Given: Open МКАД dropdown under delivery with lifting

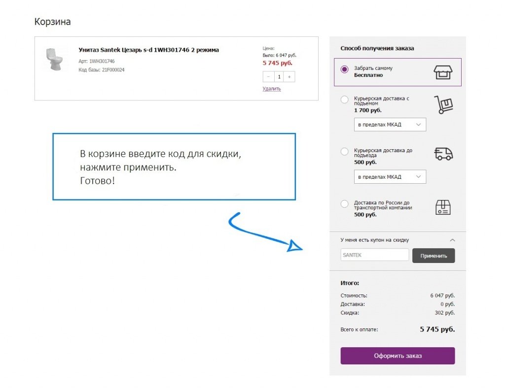Looking at the screenshot, I should (x=390, y=125).
